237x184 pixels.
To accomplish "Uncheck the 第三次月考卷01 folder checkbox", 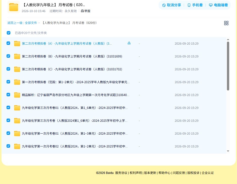I will pos(8,107).
